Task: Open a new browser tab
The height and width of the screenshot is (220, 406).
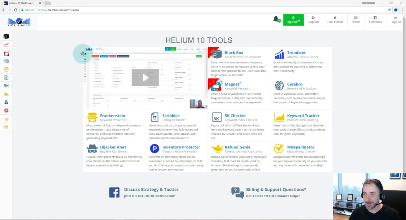Action: coord(48,3)
